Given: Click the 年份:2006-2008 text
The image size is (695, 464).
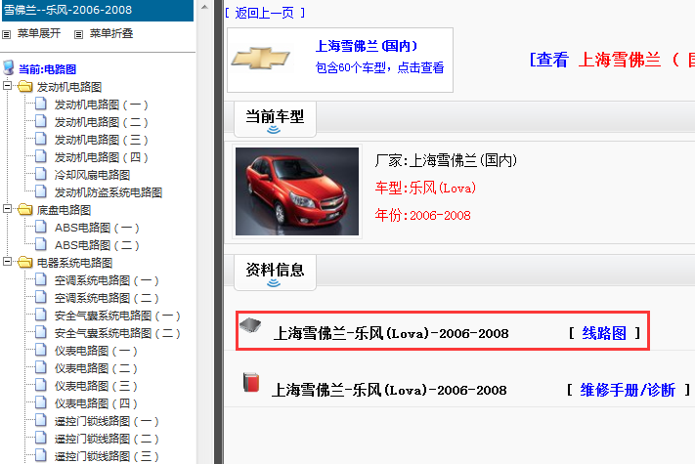Looking at the screenshot, I should 423,215.
